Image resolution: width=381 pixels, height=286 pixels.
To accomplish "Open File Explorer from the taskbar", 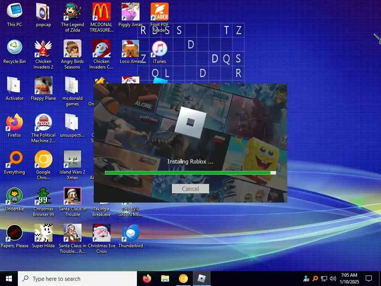I will point(165,279).
